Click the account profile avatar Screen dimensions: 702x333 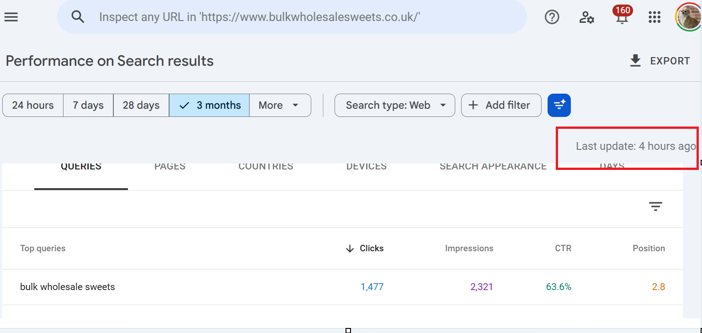(689, 17)
